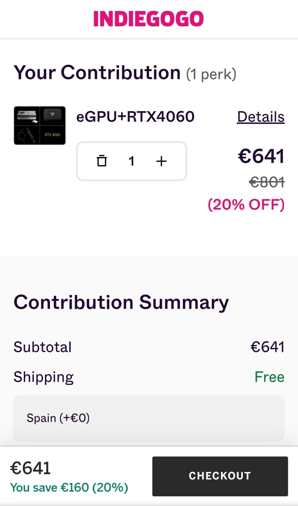Click the Your Contribution heading
The height and width of the screenshot is (506, 298).
pyautogui.click(x=97, y=72)
